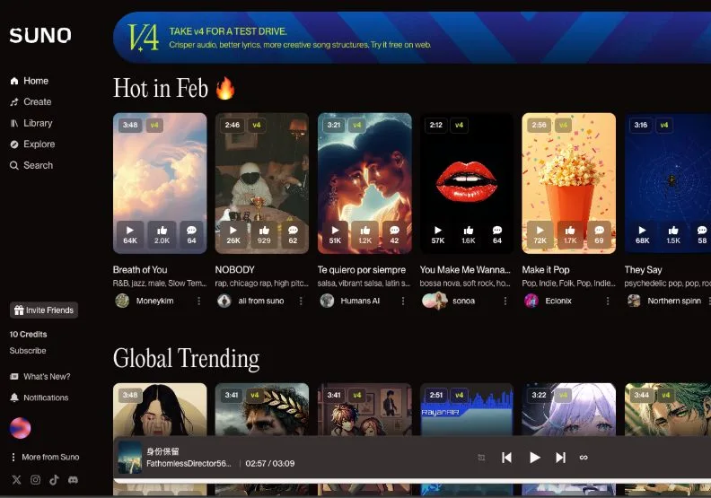This screenshot has height=498, width=711.
Task: Open Notifications bell item
Action: pos(39,398)
